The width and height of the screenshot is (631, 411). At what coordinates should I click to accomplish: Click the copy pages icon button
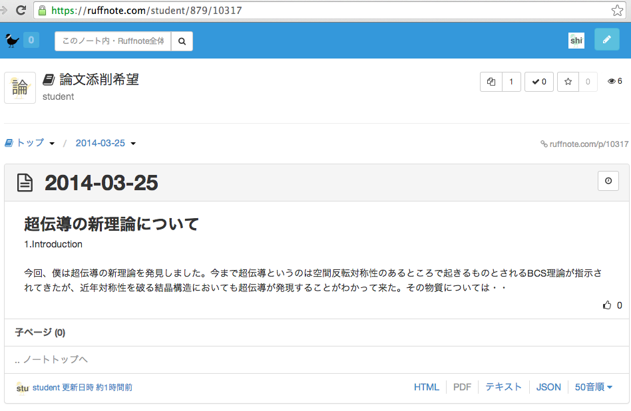pyautogui.click(x=491, y=82)
